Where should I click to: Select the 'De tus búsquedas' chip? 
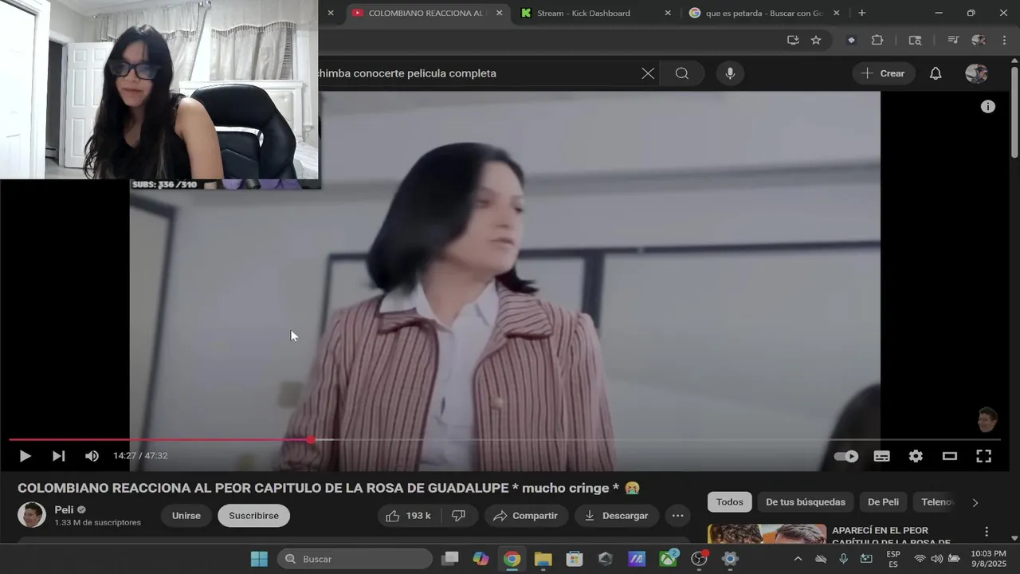806,502
